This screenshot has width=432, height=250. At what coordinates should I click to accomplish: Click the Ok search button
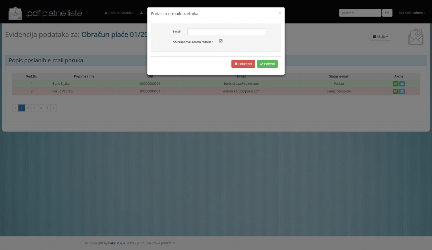tap(387, 13)
